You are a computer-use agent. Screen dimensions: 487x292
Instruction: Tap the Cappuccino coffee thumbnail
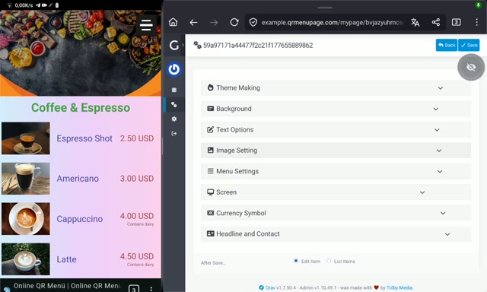pos(25,219)
